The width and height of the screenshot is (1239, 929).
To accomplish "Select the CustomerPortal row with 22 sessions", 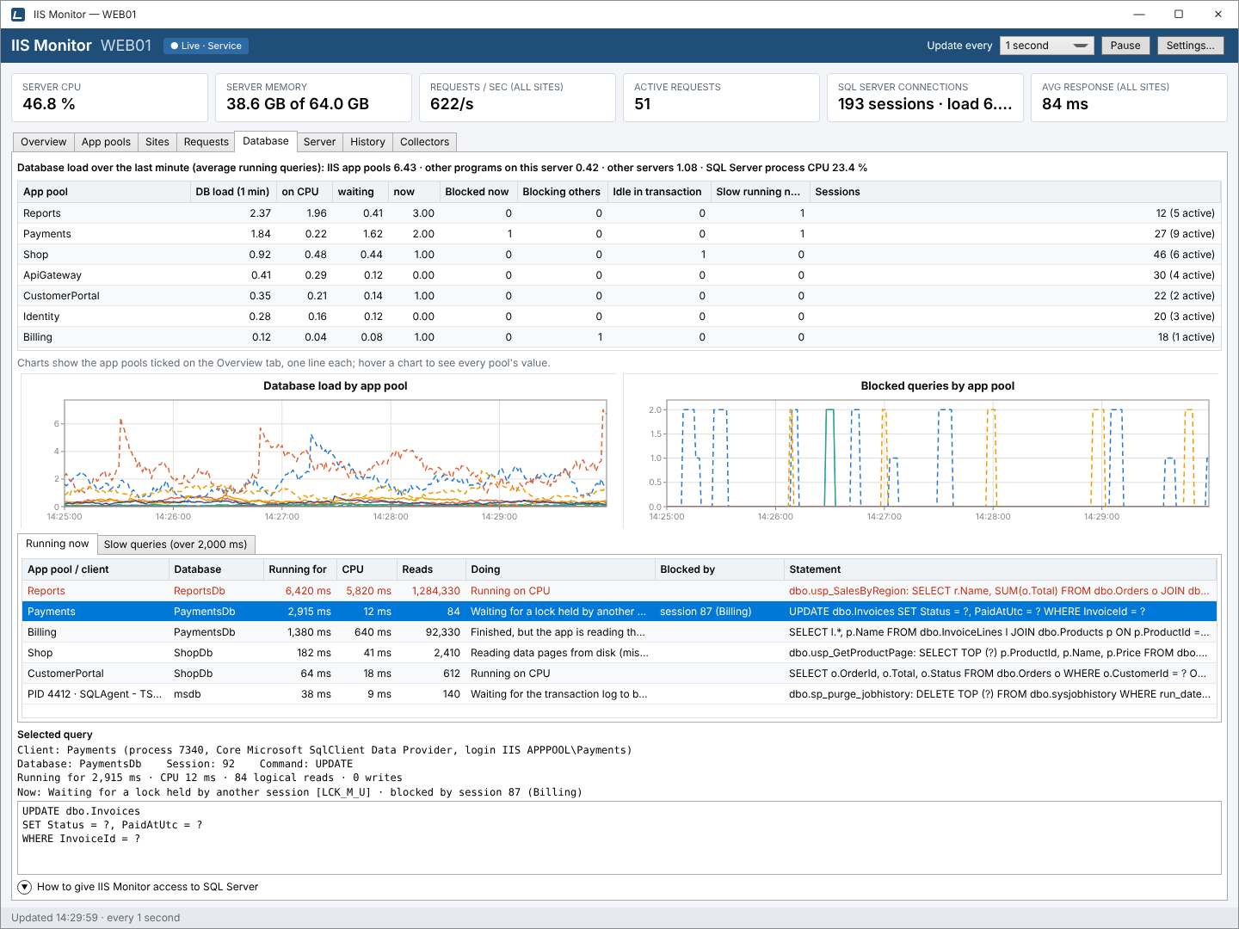I will [x=619, y=296].
